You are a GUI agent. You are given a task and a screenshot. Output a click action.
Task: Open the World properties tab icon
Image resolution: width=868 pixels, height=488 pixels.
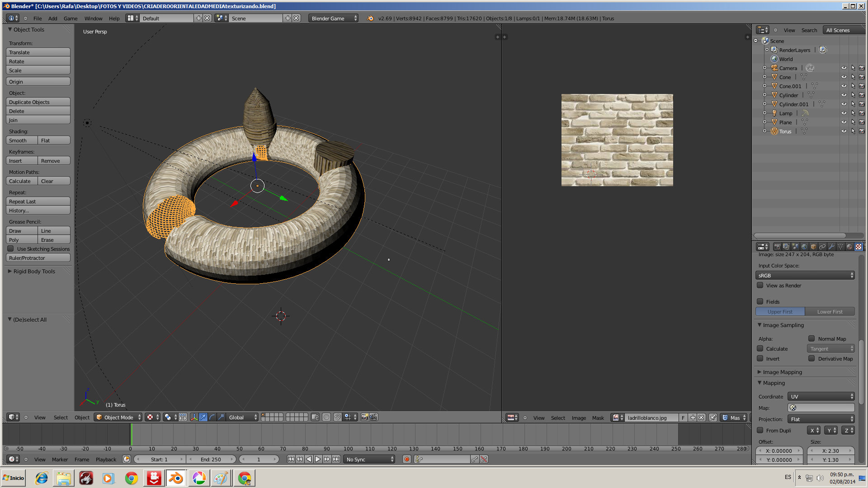(804, 247)
